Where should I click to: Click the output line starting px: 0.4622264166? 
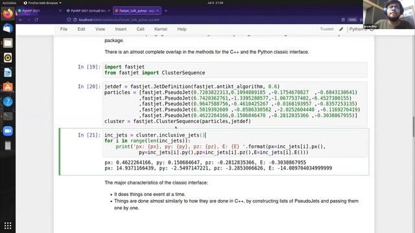tap(205, 162)
